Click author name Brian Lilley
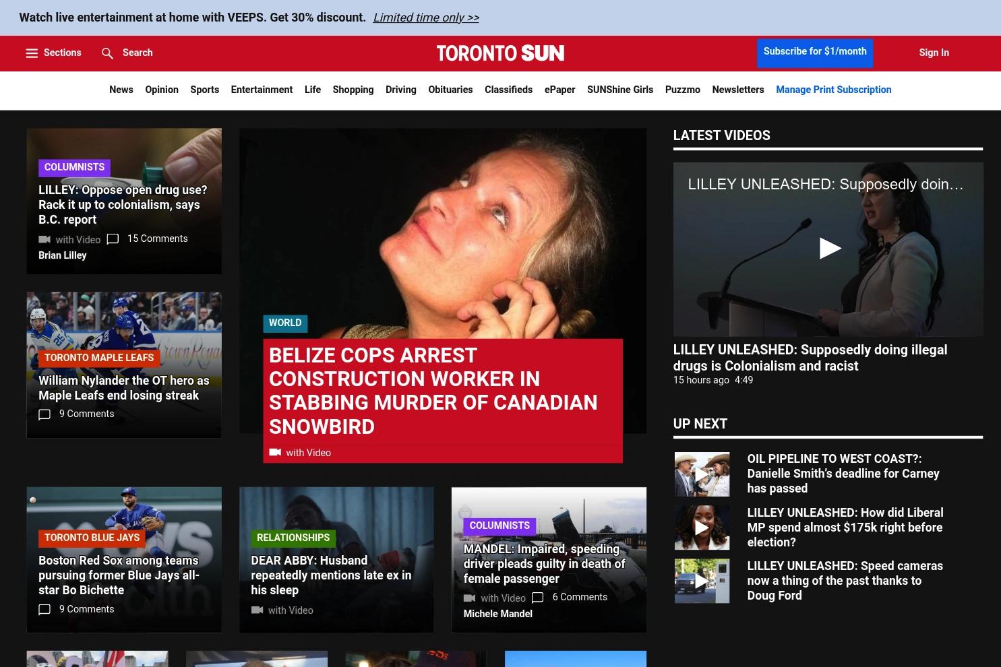The height and width of the screenshot is (667, 1001). [x=63, y=256]
